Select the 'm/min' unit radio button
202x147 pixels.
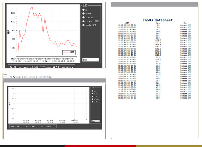tap(83, 14)
